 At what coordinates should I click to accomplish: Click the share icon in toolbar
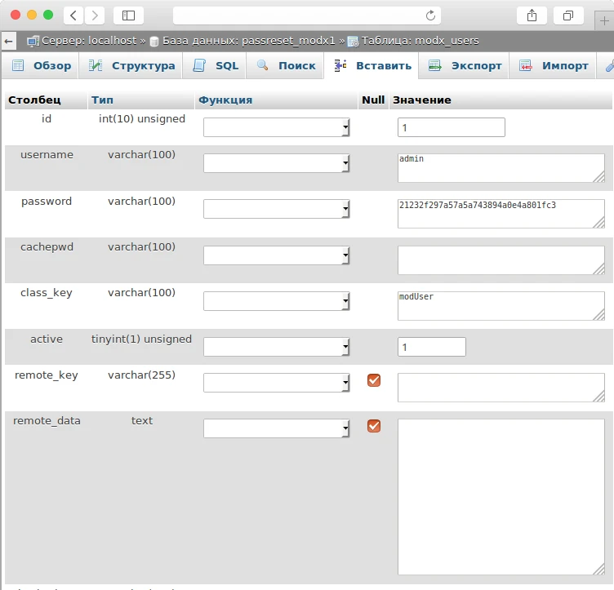(532, 15)
